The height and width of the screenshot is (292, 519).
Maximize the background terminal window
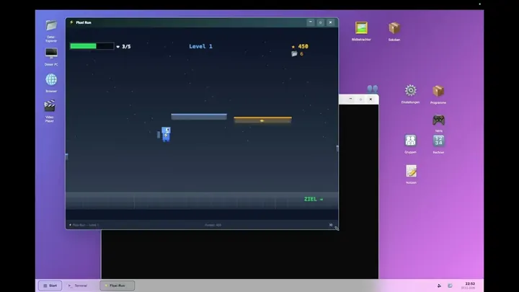(361, 99)
